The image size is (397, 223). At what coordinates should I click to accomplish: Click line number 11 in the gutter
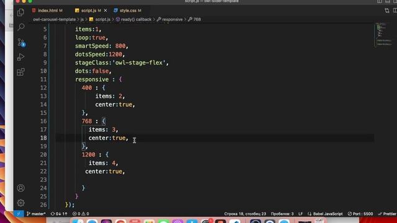[x=43, y=79]
